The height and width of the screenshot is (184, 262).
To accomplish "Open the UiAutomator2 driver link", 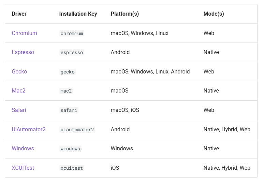I will 29,129.
